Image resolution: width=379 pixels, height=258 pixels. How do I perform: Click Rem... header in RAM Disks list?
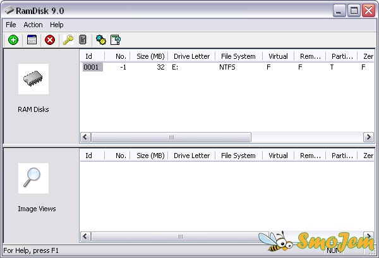(310, 56)
